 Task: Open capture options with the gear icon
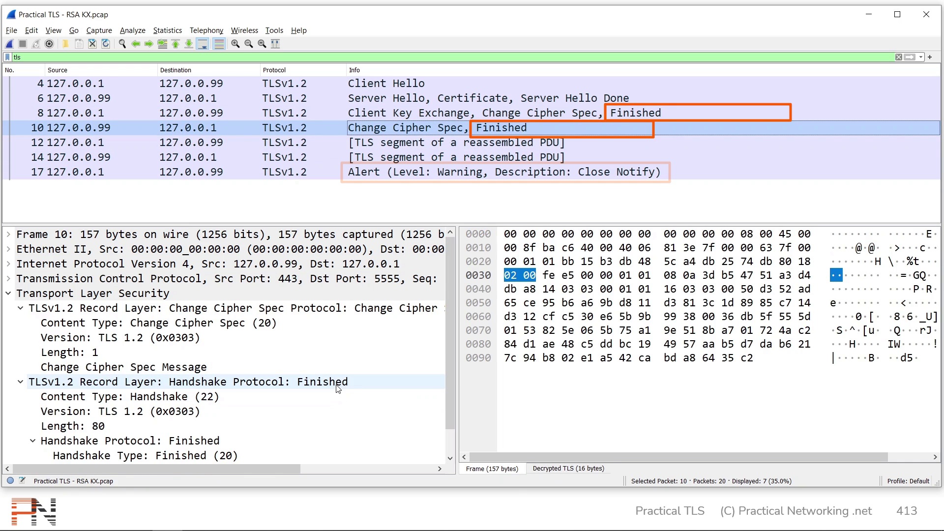click(49, 44)
